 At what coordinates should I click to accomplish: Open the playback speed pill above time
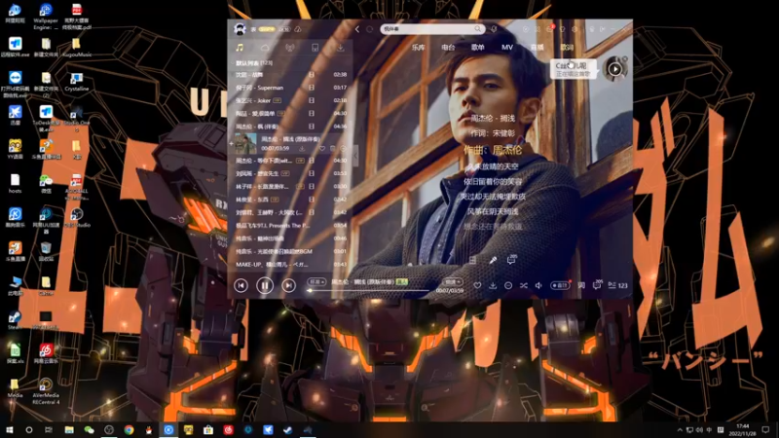[452, 281]
